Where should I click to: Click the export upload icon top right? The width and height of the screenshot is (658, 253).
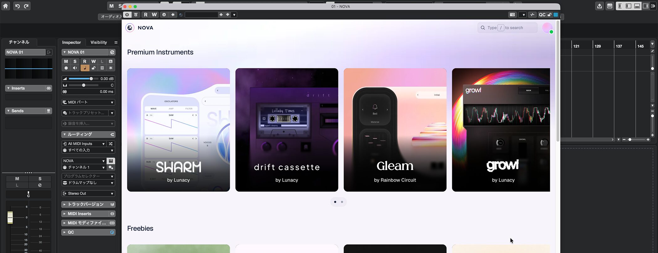coord(599,6)
